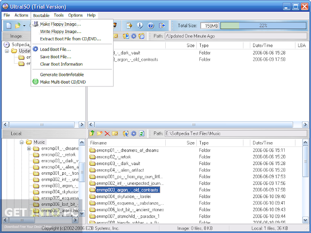This screenshot has width=311, height=233.
Task: Click the red X delete icon in the local toolbar
Action: point(107,133)
